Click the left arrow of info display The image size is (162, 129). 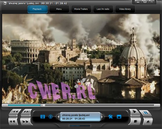tap(58, 117)
